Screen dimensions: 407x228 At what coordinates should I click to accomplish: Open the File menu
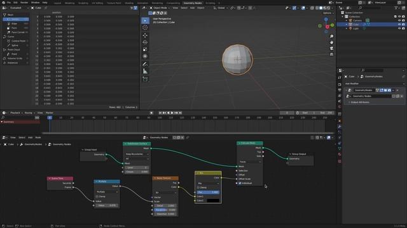tap(9, 3)
